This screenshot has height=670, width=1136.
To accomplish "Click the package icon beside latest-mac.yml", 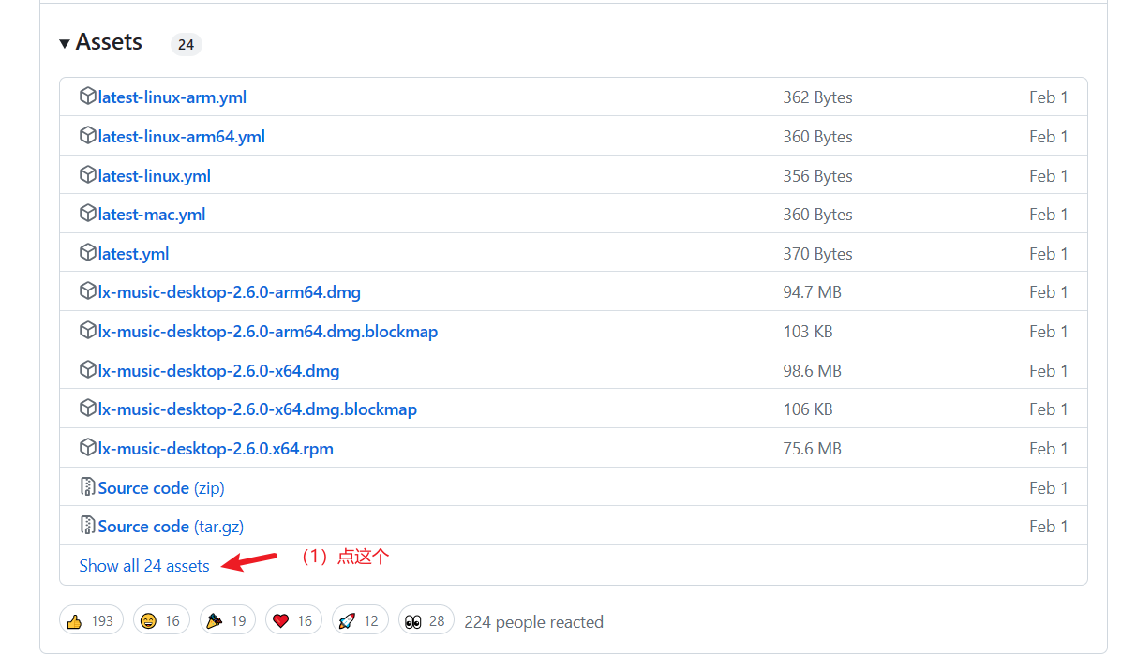I will (x=88, y=214).
